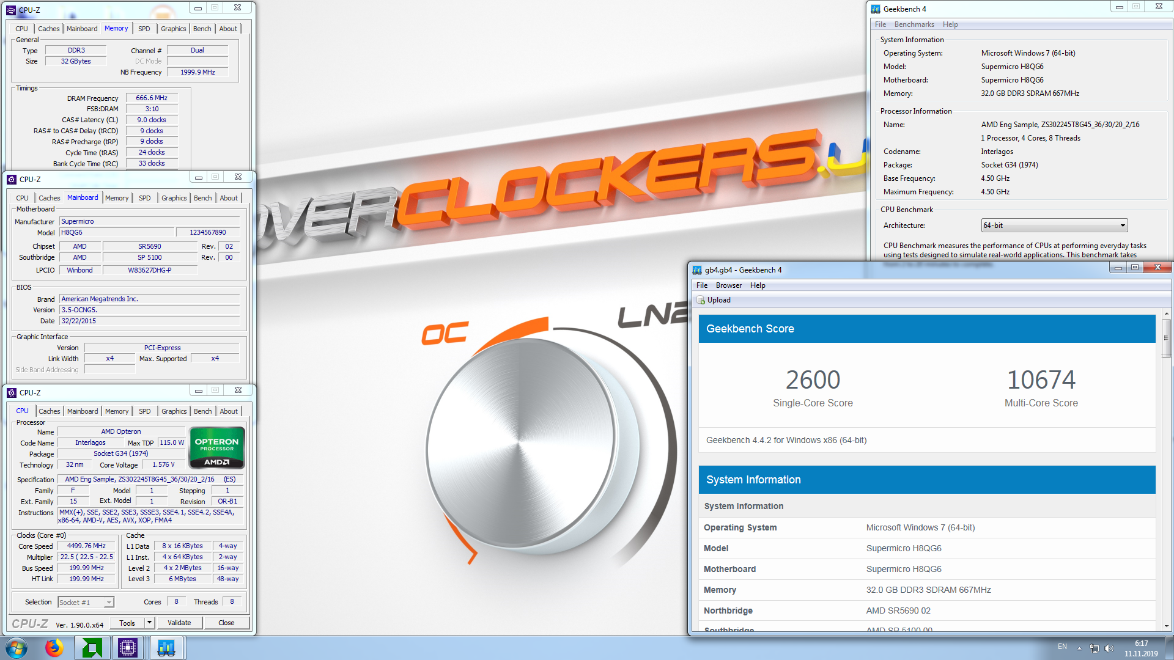Click the Validate button
The image size is (1174, 660).
(x=179, y=623)
